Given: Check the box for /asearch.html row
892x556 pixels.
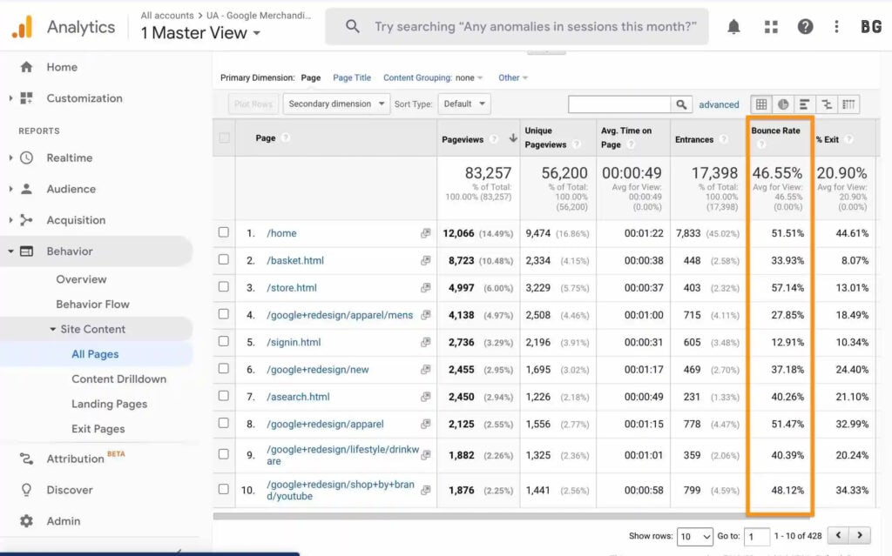Looking at the screenshot, I should [224, 396].
